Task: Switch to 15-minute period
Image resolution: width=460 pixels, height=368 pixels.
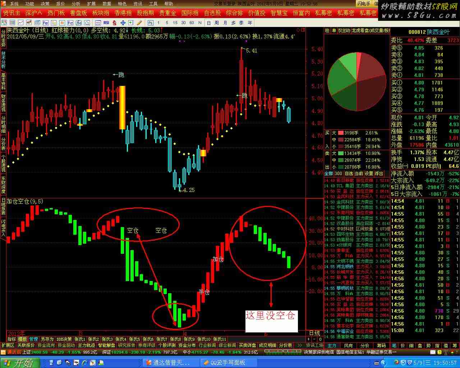Action: pyautogui.click(x=175, y=23)
